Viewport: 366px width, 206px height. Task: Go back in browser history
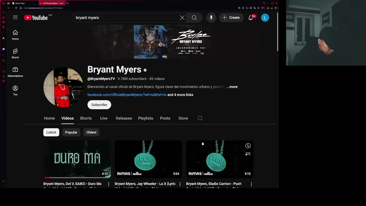tap(8, 8)
